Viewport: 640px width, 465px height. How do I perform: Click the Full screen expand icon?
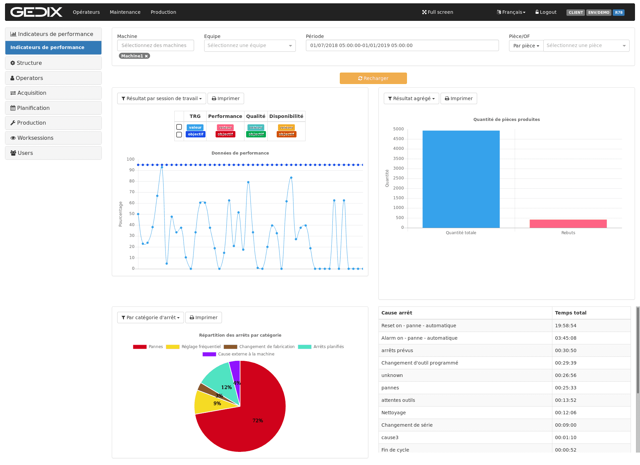pyautogui.click(x=424, y=12)
